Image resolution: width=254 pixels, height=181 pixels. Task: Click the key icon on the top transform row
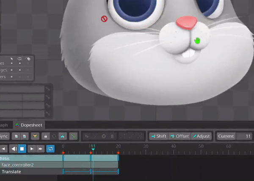[x=48, y=89]
